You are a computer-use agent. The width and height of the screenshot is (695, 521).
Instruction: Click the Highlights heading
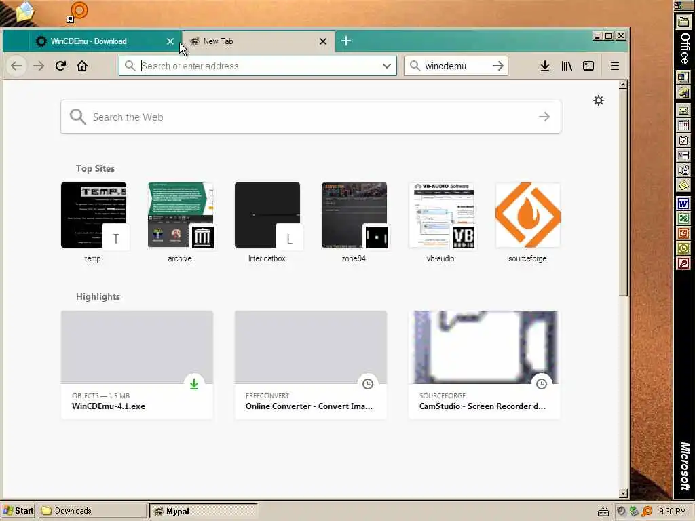[x=98, y=297]
